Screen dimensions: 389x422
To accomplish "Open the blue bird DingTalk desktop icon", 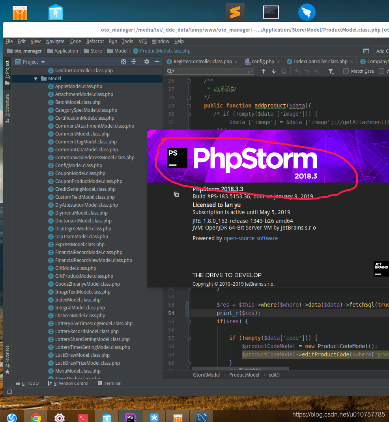I will pos(307,12).
